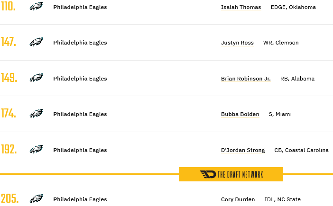
Task: Click pick number 174
Action: [9, 114]
